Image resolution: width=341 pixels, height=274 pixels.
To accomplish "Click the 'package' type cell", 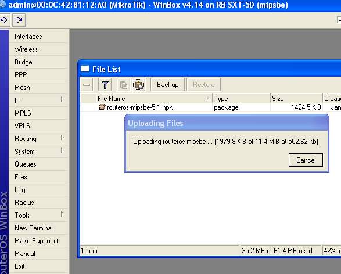I will point(226,107).
